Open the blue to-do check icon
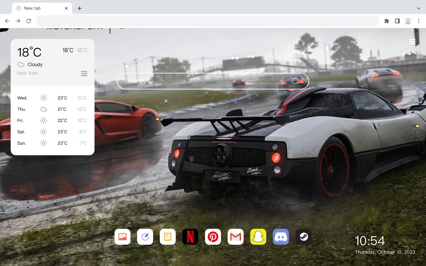The height and width of the screenshot is (266, 426). click(x=145, y=237)
